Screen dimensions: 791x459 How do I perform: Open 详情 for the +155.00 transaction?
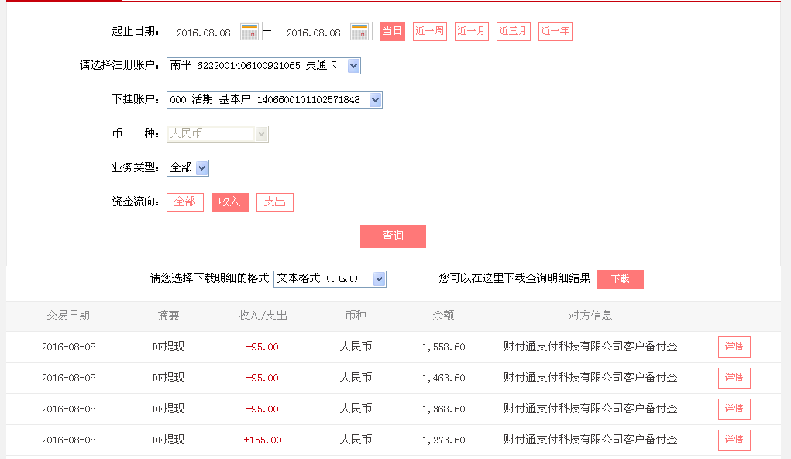point(734,440)
